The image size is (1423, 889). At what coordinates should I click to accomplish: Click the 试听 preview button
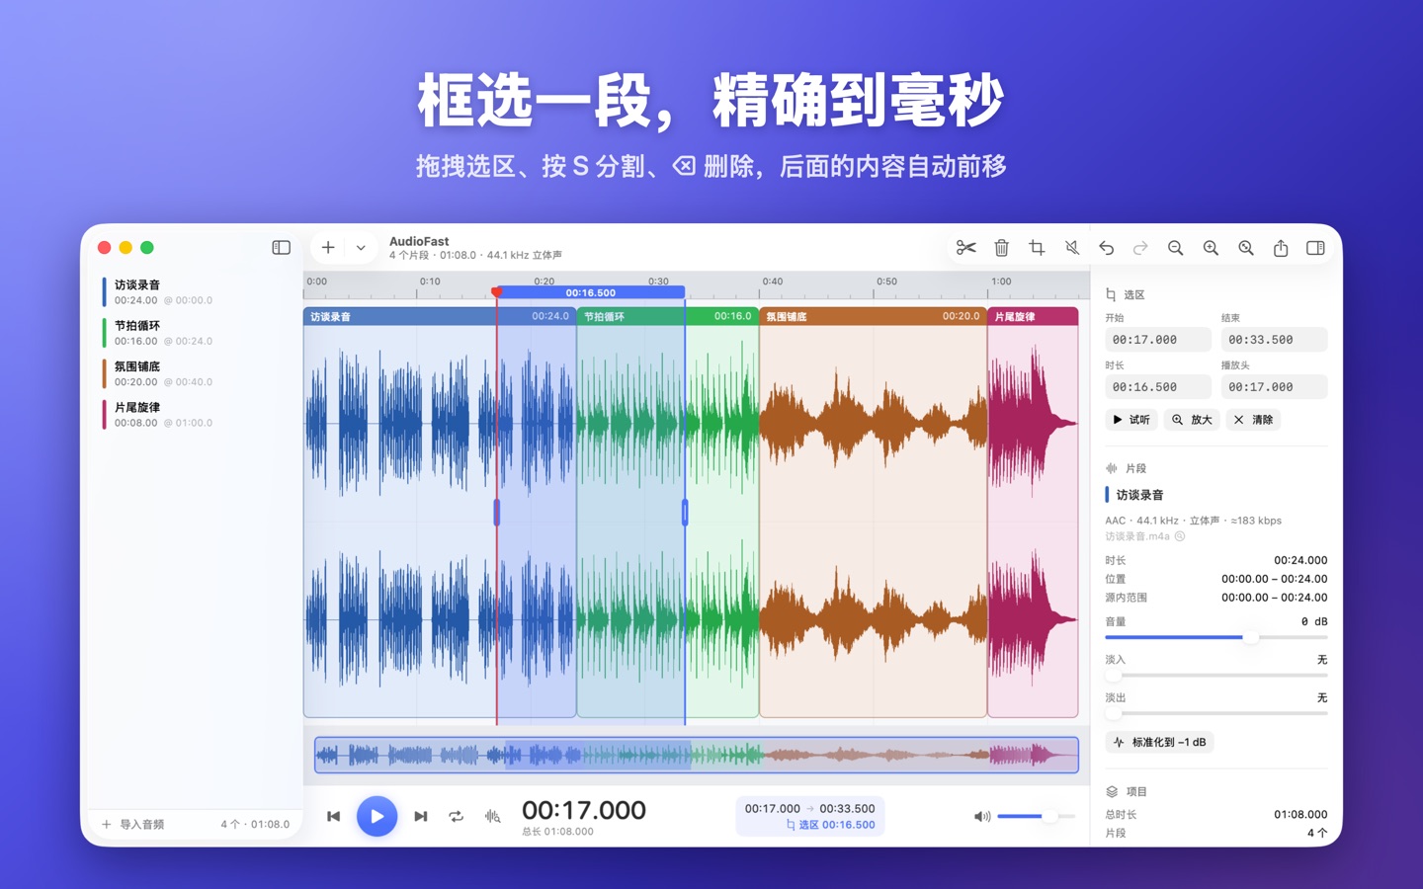coord(1131,420)
